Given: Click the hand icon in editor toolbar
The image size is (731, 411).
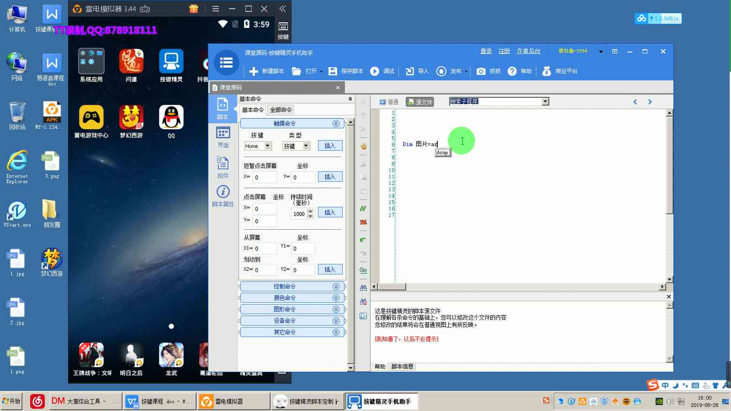Looking at the screenshot, I should pos(363,146).
